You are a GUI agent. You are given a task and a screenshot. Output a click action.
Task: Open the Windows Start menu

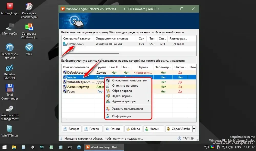pos(4,147)
